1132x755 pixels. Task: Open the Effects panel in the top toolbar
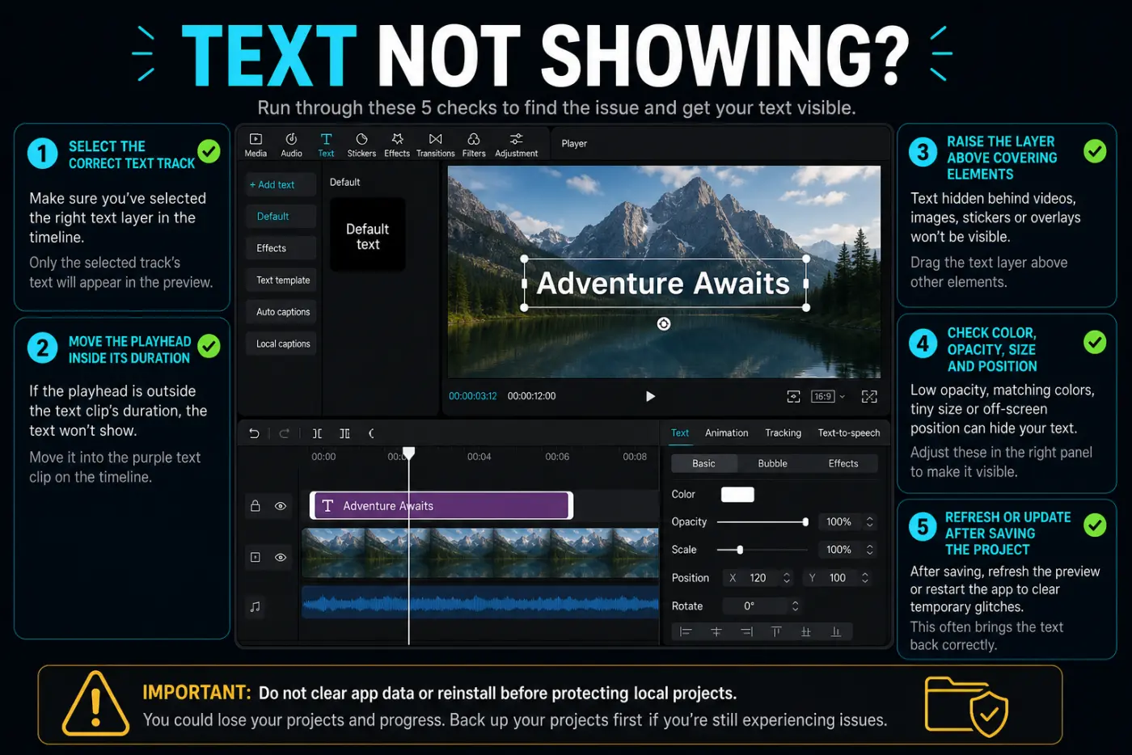tap(397, 145)
